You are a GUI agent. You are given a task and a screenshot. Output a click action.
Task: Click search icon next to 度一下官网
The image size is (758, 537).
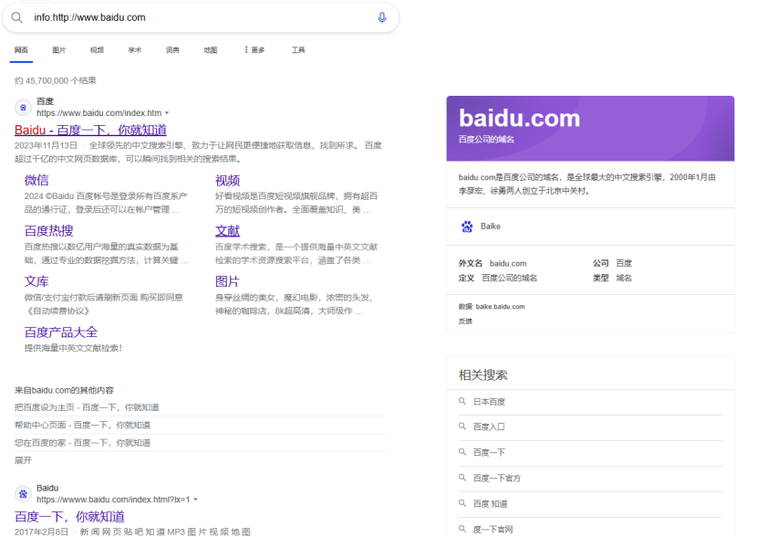(x=462, y=529)
